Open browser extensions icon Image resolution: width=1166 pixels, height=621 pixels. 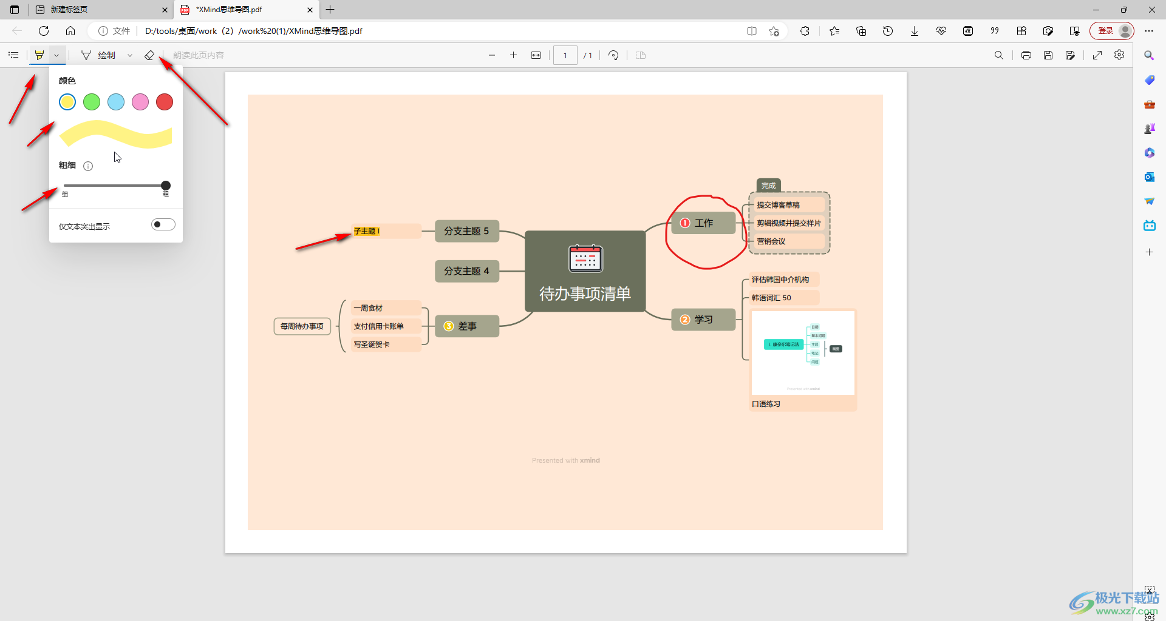(805, 31)
